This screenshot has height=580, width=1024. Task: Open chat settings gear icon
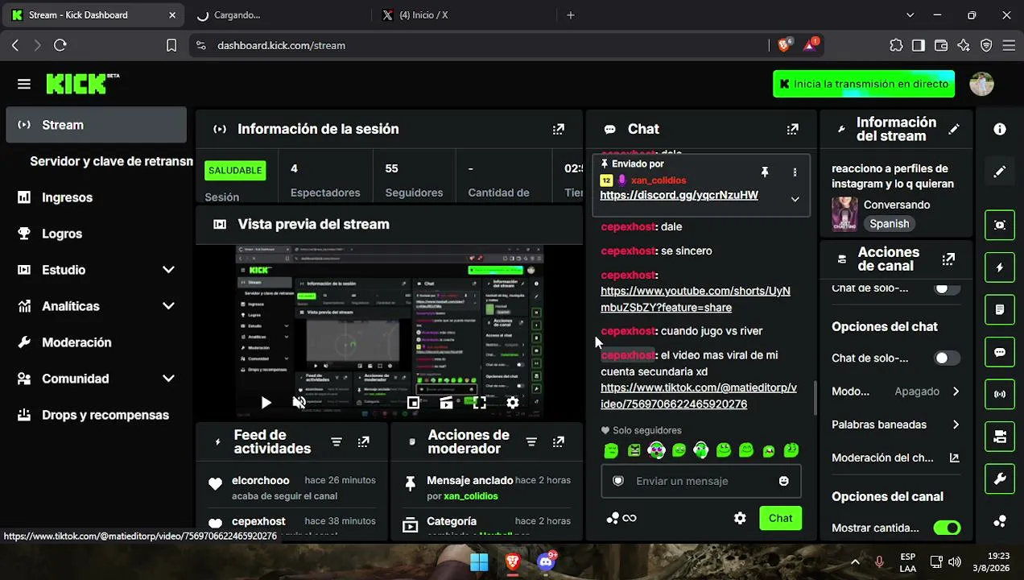(x=740, y=518)
